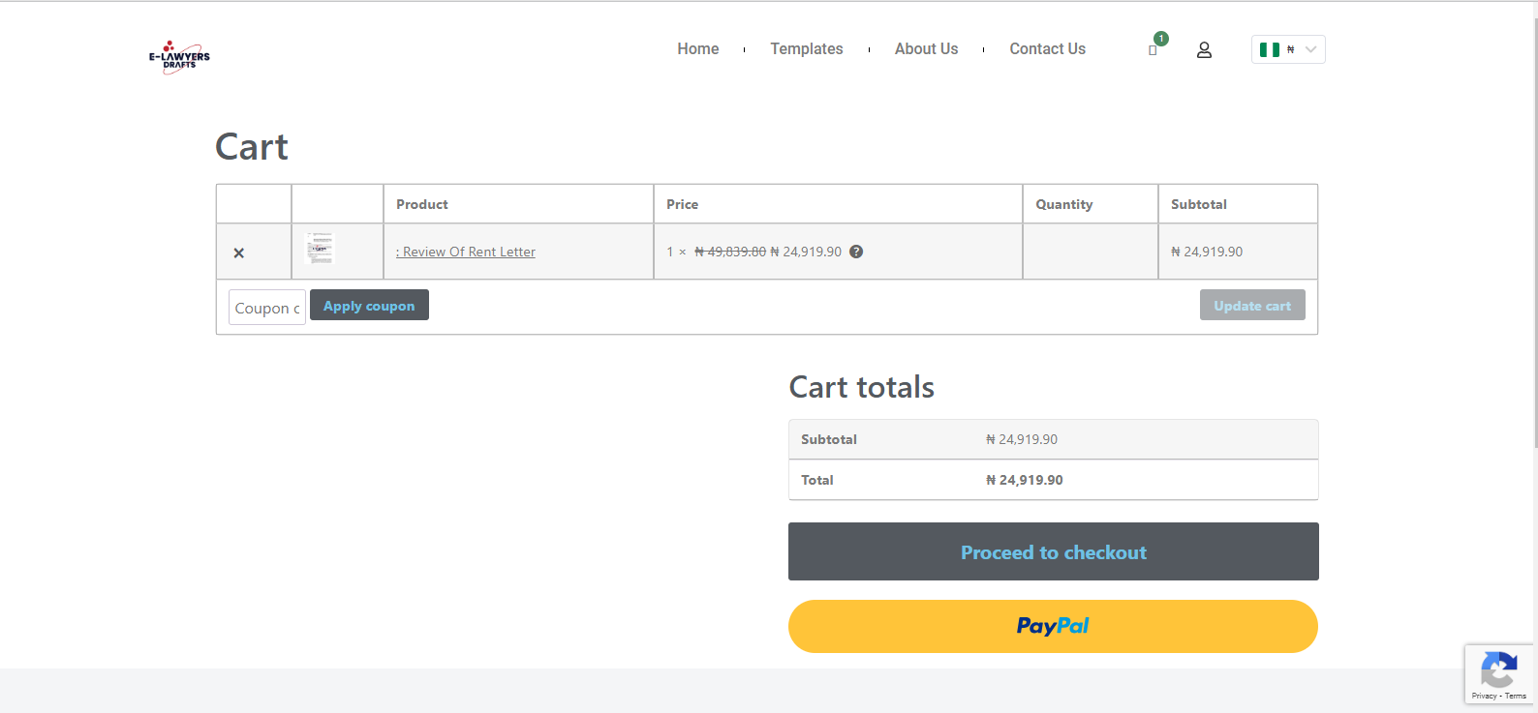Click the Nigerian flag icon
Screen dimensions: 1538x713
[x=1269, y=49]
